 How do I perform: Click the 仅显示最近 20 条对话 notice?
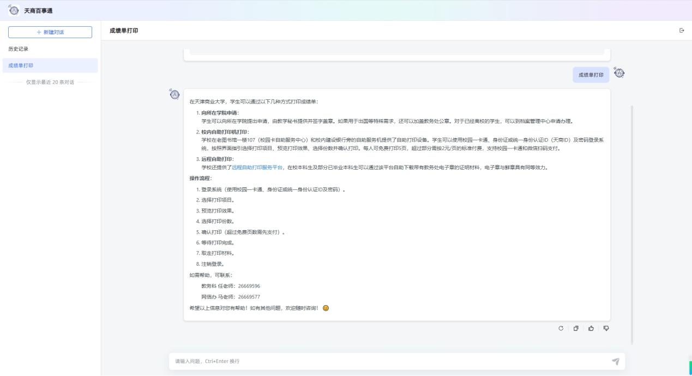point(50,82)
